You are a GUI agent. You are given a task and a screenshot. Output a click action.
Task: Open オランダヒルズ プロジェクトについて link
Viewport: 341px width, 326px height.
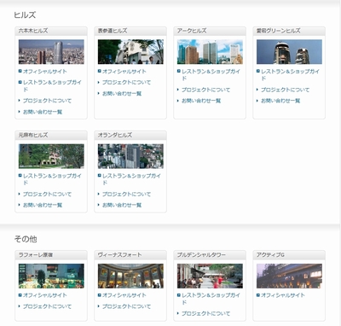click(x=126, y=195)
